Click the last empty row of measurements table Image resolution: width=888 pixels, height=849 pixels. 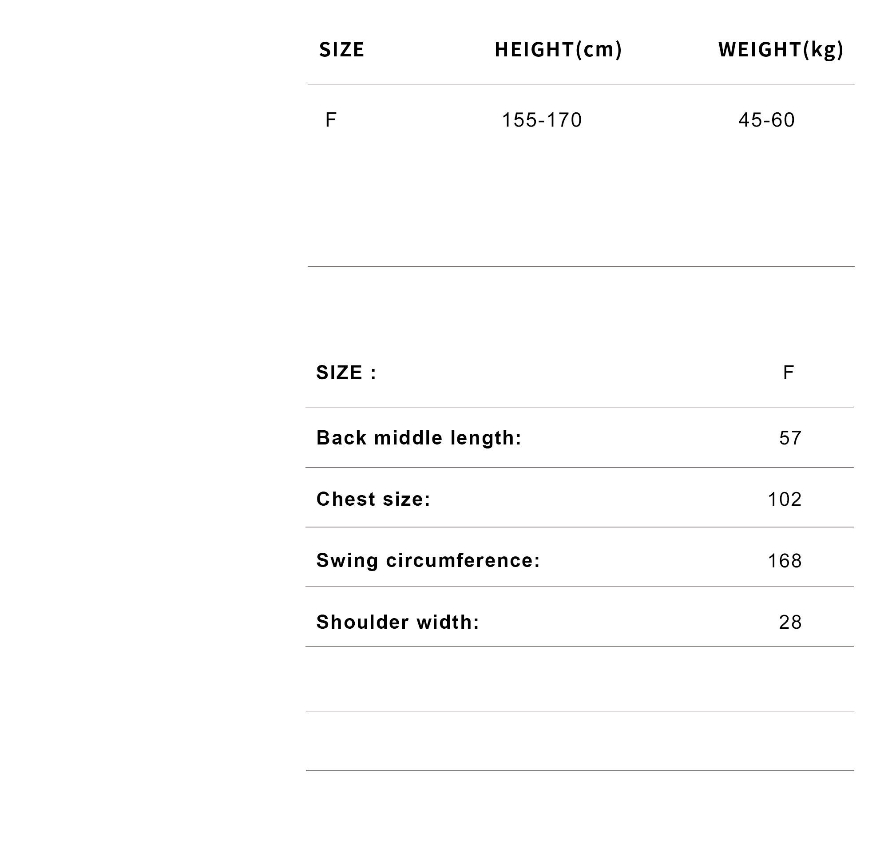[x=579, y=740]
